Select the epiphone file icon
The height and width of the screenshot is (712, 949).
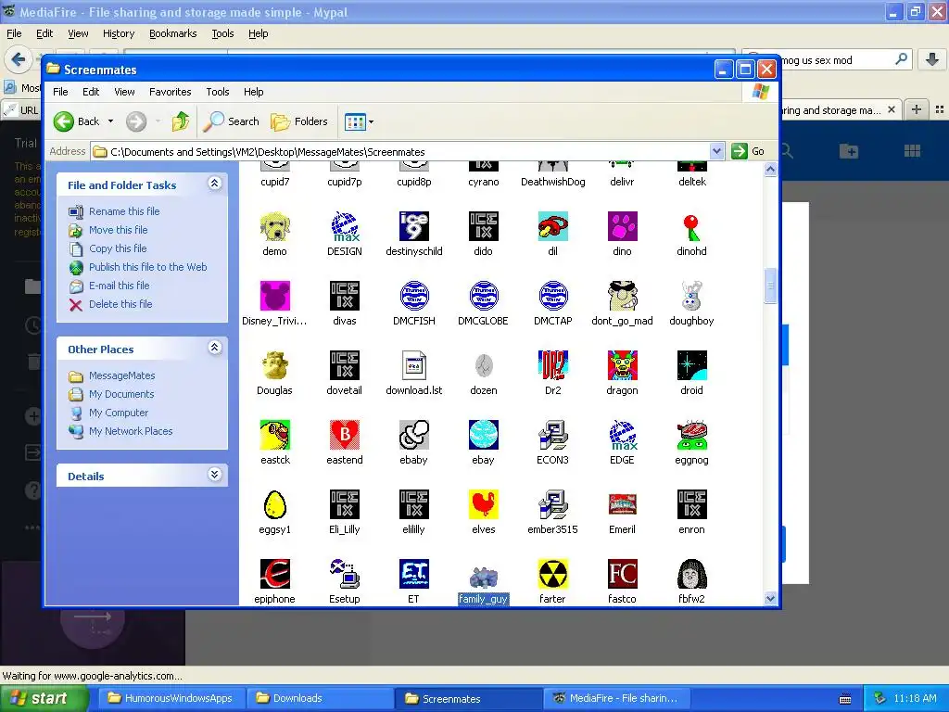pyautogui.click(x=274, y=575)
